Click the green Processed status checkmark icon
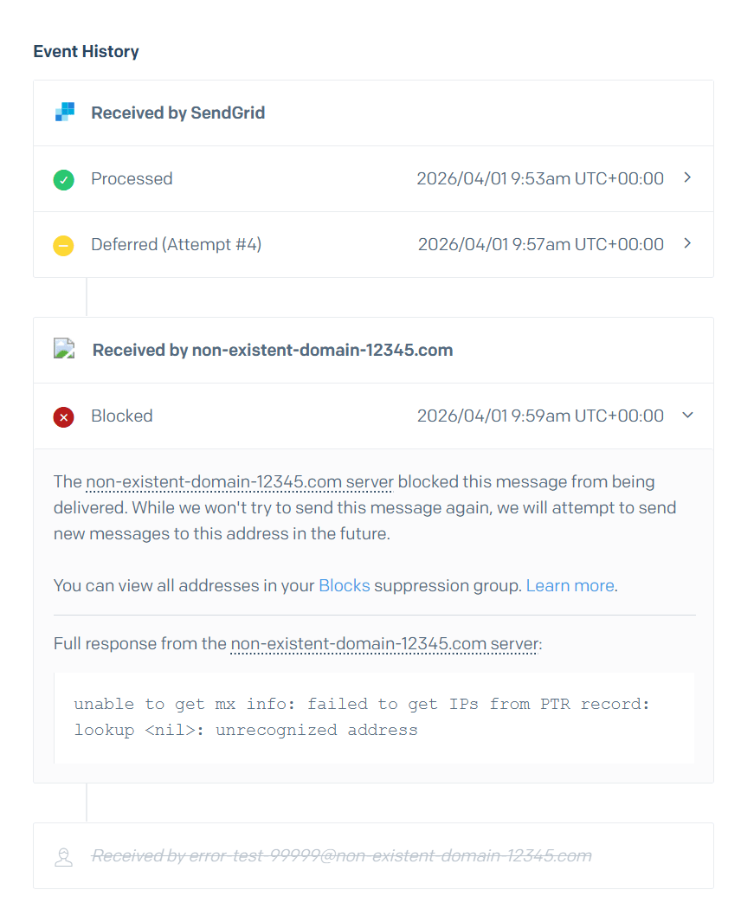 click(63, 178)
